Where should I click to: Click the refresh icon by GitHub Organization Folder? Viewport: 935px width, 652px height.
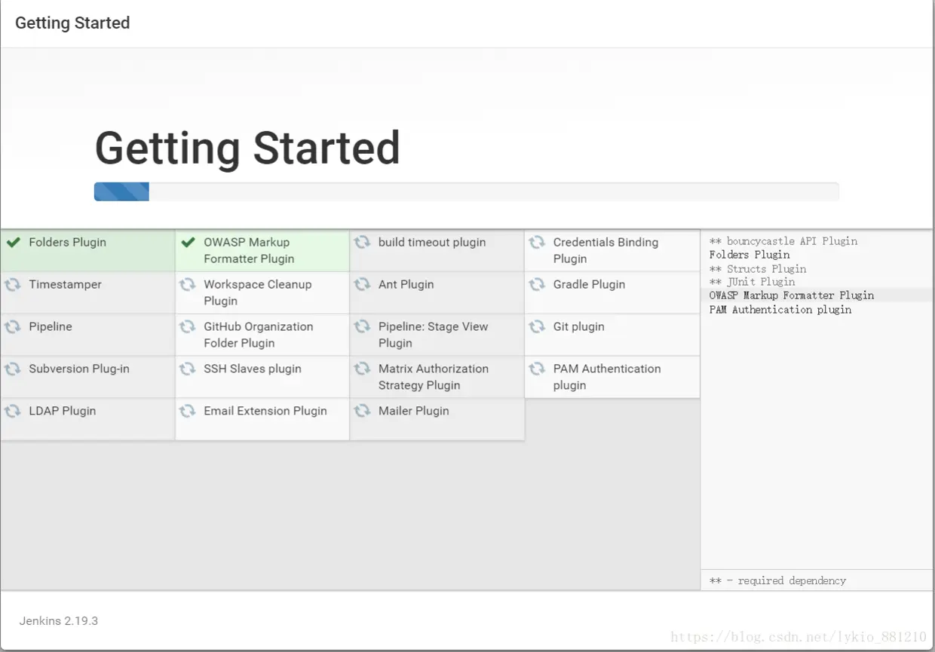click(188, 326)
